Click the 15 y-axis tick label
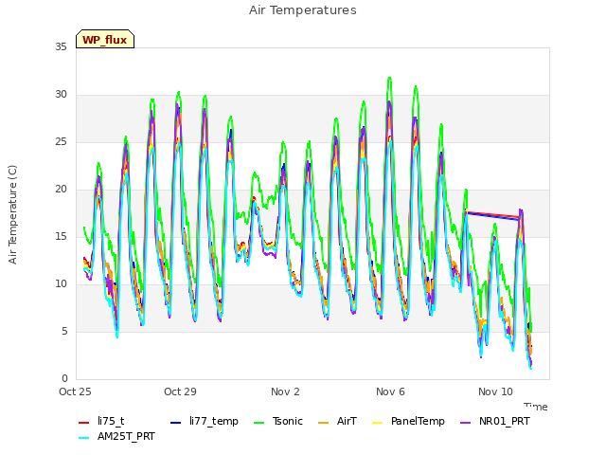 61,237
